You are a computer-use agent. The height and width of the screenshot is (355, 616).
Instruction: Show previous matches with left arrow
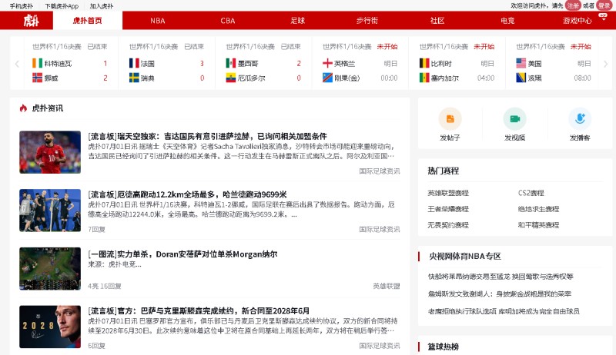(x=17, y=64)
